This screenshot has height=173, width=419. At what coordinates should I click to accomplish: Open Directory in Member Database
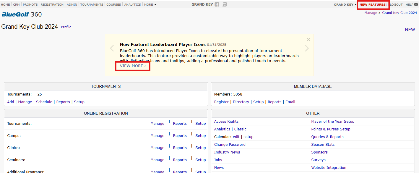point(241,102)
